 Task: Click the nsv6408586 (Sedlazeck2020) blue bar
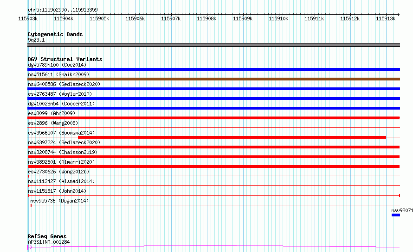pos(213,89)
